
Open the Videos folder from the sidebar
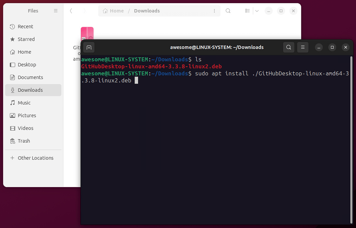click(25, 128)
